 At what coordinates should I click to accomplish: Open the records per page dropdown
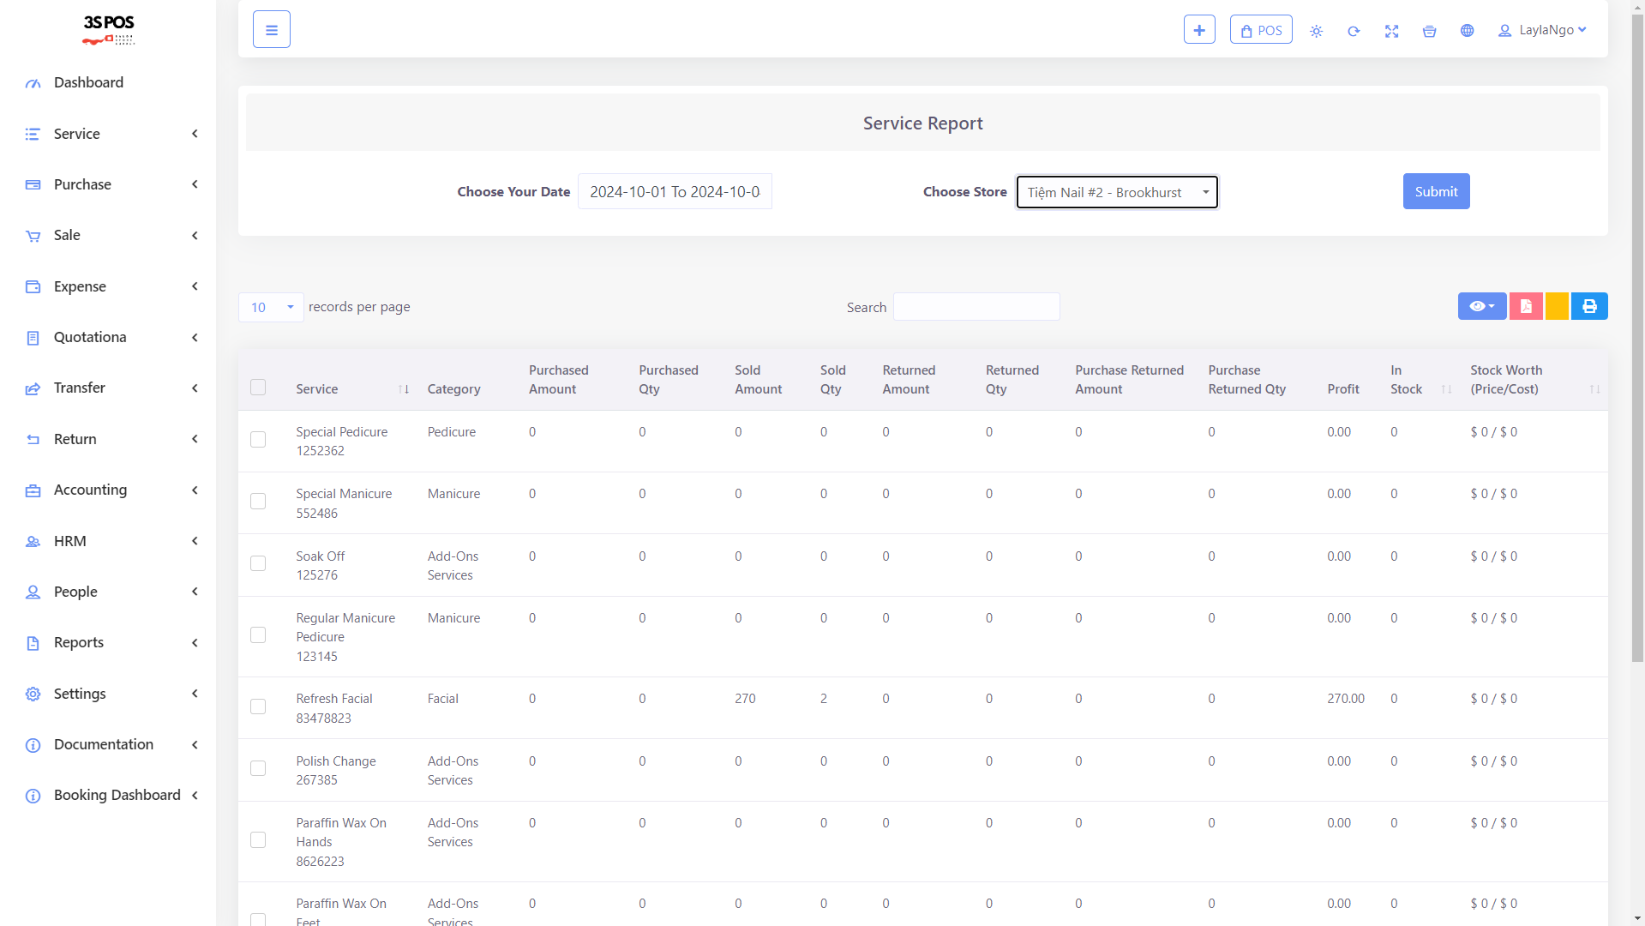click(271, 307)
